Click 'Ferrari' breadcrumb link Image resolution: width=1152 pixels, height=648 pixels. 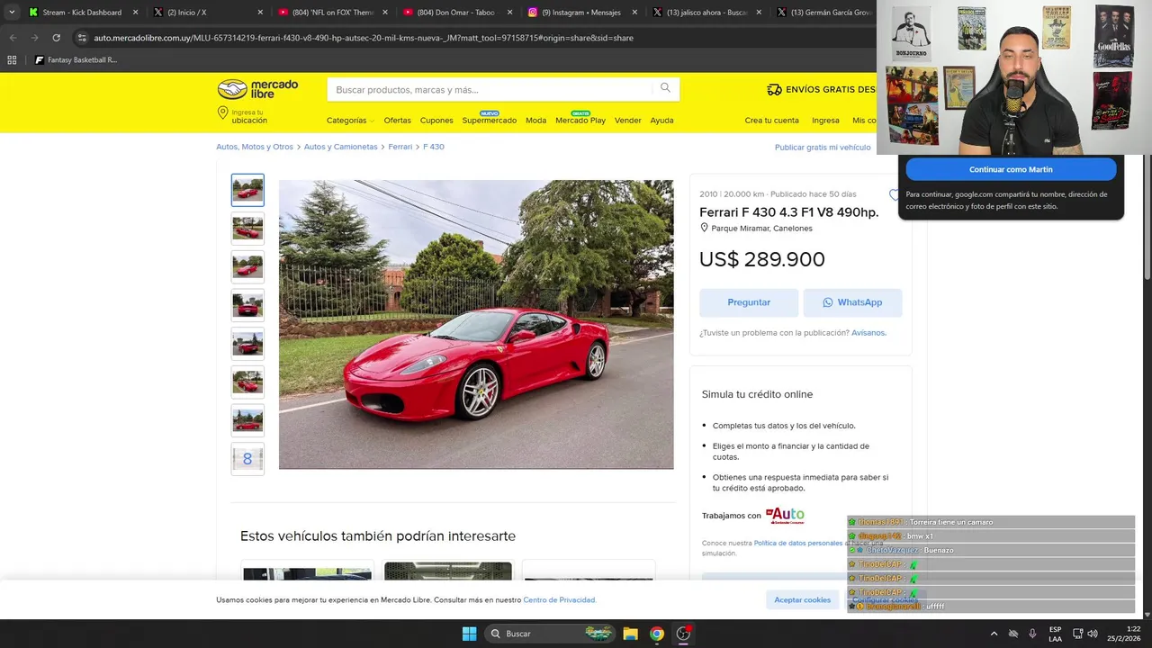click(400, 147)
